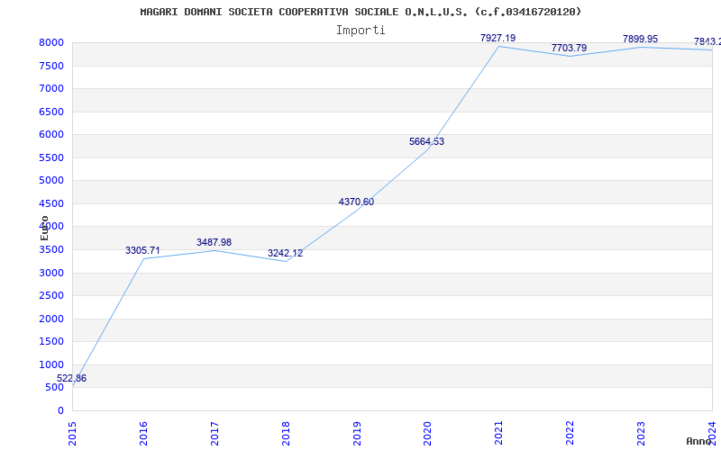
Task: Click the x-axis year label 2017
Action: pyautogui.click(x=214, y=434)
